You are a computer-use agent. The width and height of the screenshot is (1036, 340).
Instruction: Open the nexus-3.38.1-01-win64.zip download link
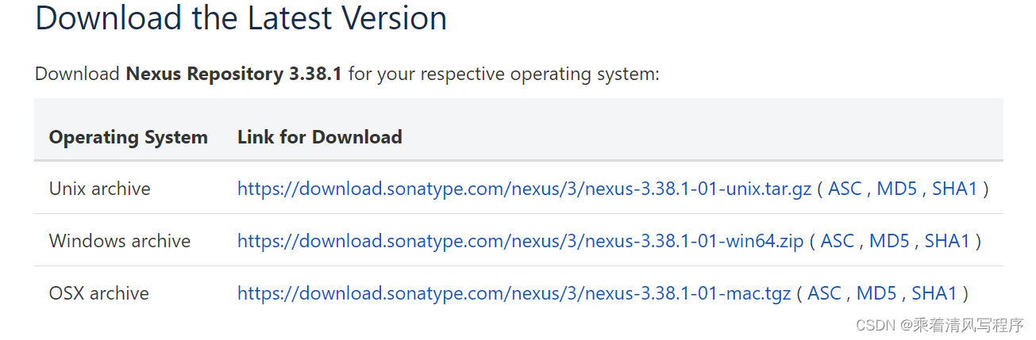tap(520, 241)
